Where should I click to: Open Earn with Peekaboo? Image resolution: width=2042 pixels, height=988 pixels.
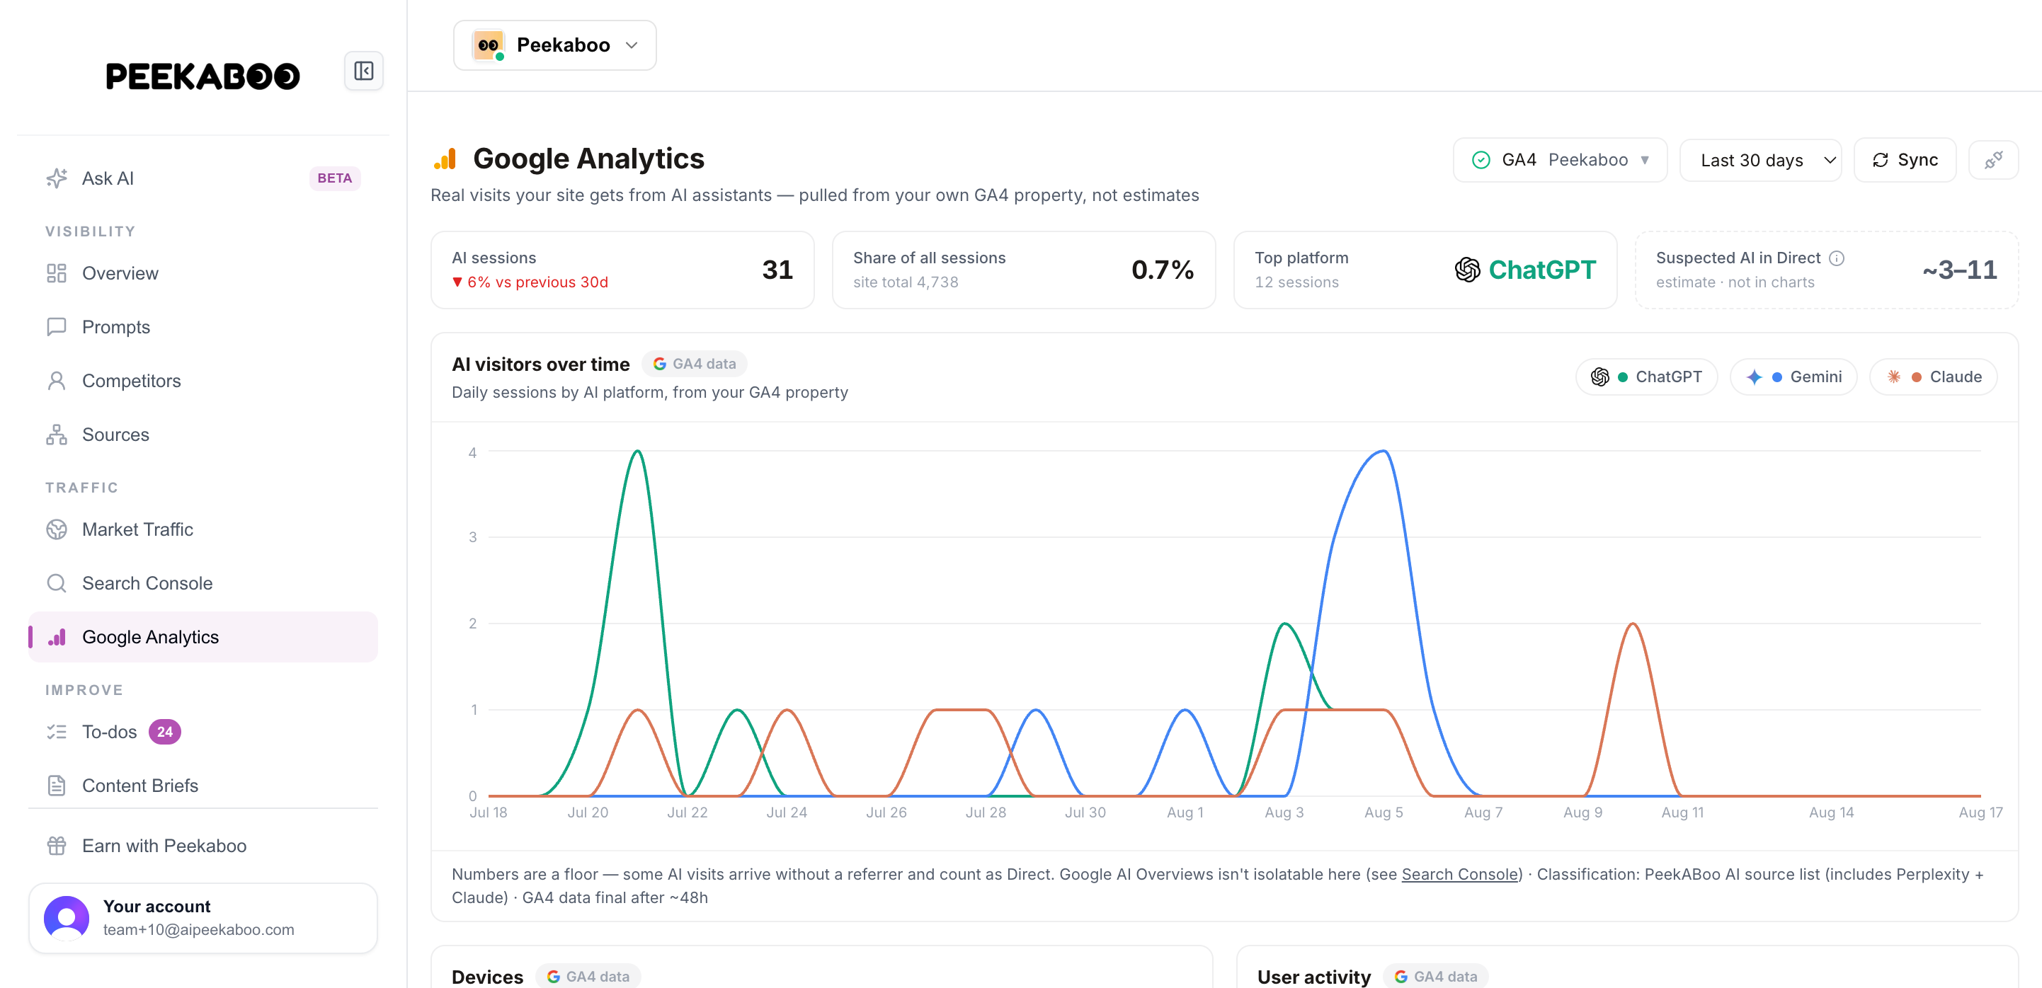203,846
